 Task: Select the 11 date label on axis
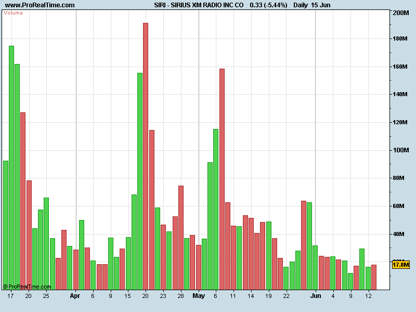[232, 296]
